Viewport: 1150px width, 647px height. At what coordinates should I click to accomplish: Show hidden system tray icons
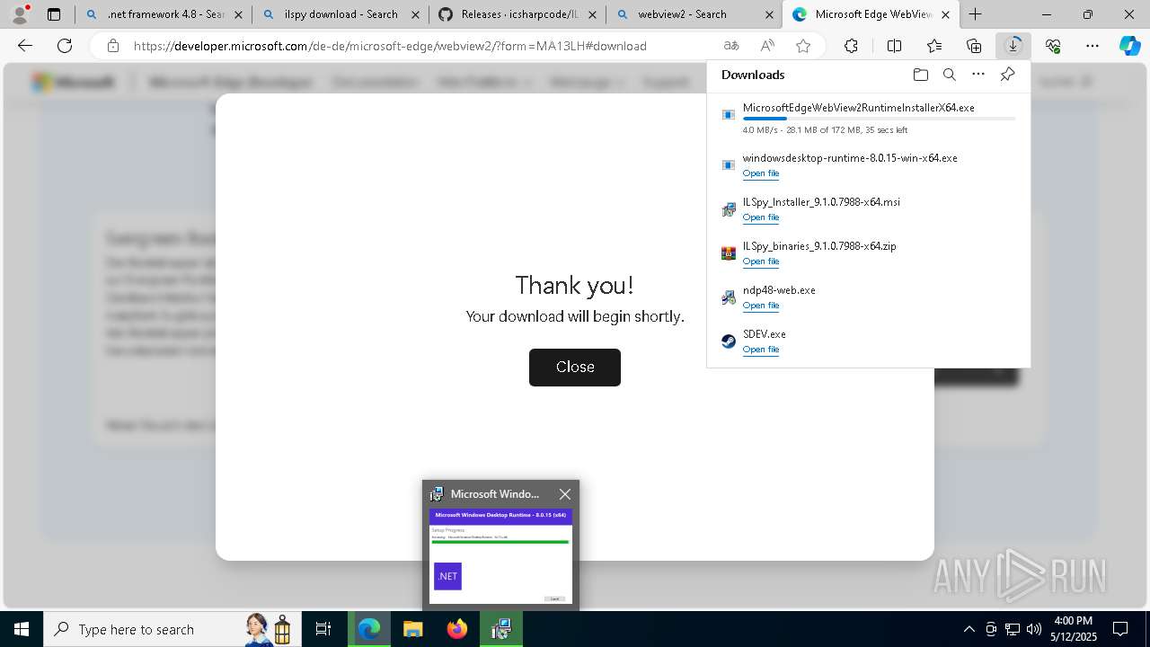coord(969,629)
